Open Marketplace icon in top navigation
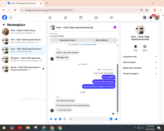This screenshot has width=164, height=131. click(x=96, y=17)
